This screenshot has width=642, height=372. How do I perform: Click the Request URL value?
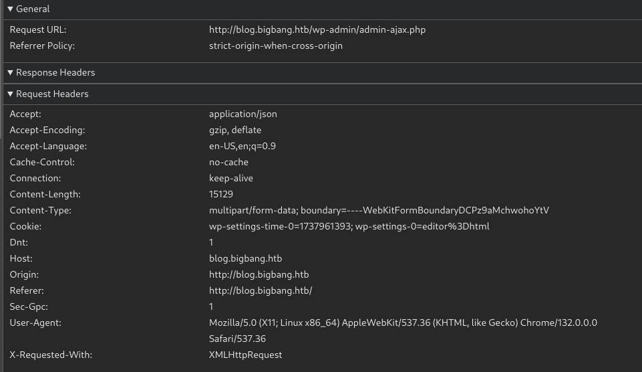tap(317, 29)
